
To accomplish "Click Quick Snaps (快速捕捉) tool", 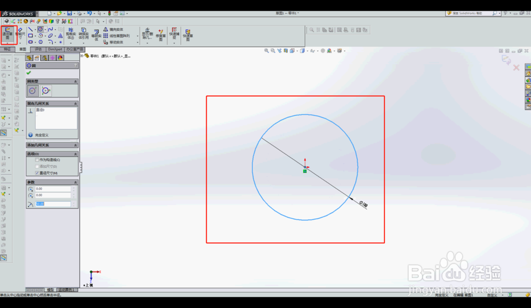I will pos(174,34).
